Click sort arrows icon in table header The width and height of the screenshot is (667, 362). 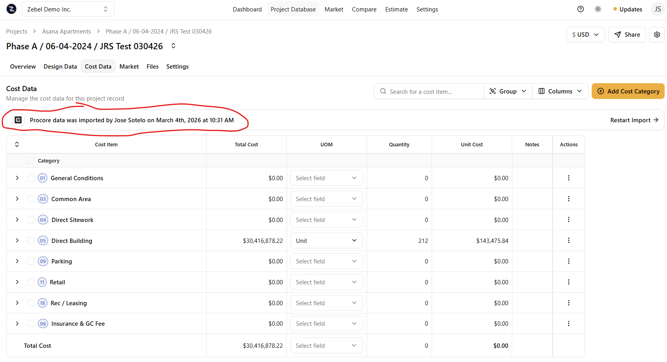tap(17, 144)
